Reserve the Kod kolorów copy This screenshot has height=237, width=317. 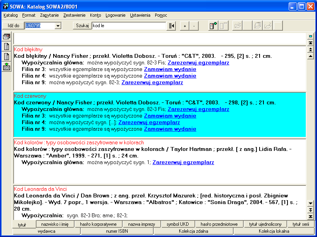pos(183,163)
